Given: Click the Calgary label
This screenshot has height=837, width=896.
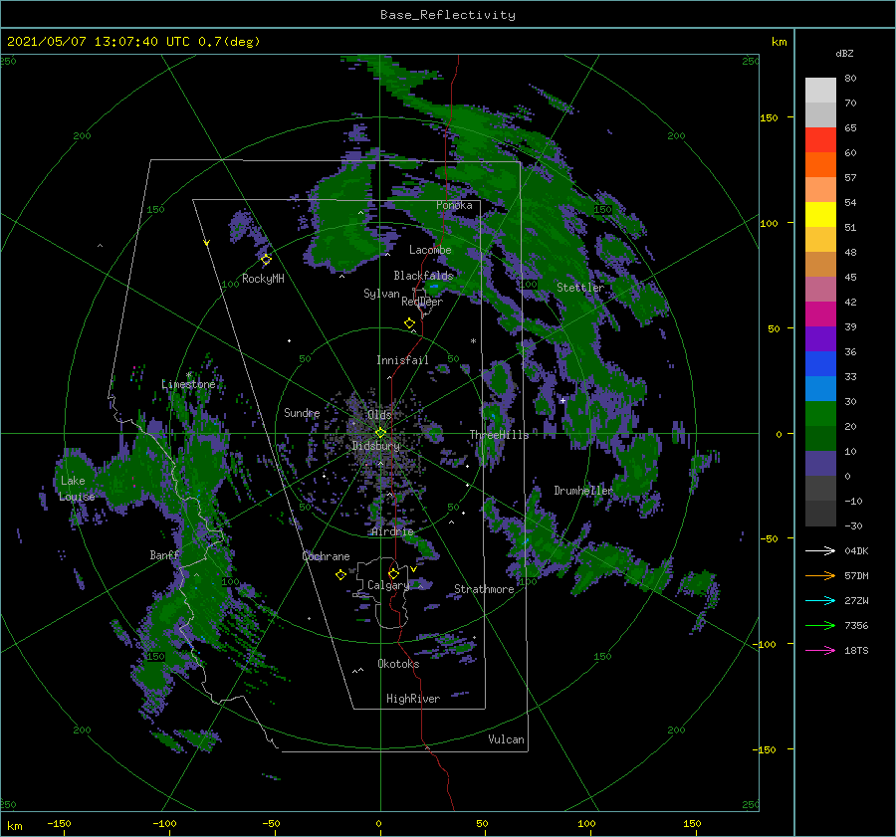Looking at the screenshot, I should 388,585.
